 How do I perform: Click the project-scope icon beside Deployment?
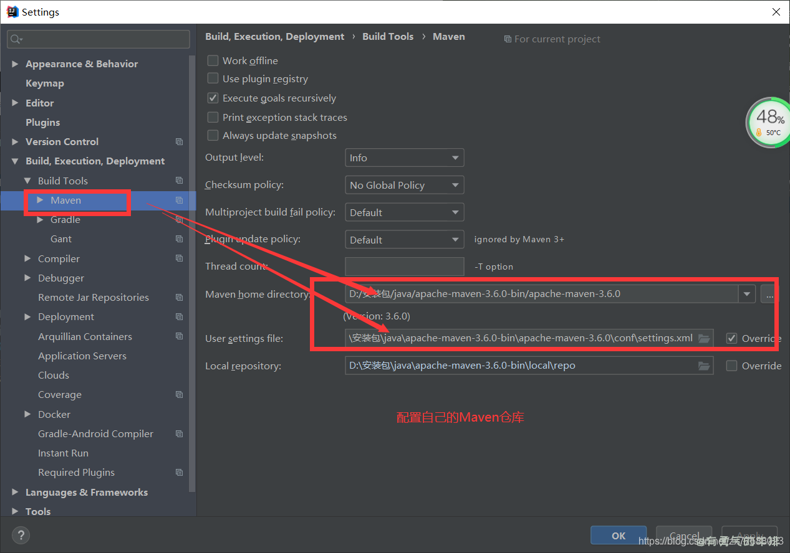pyautogui.click(x=180, y=317)
